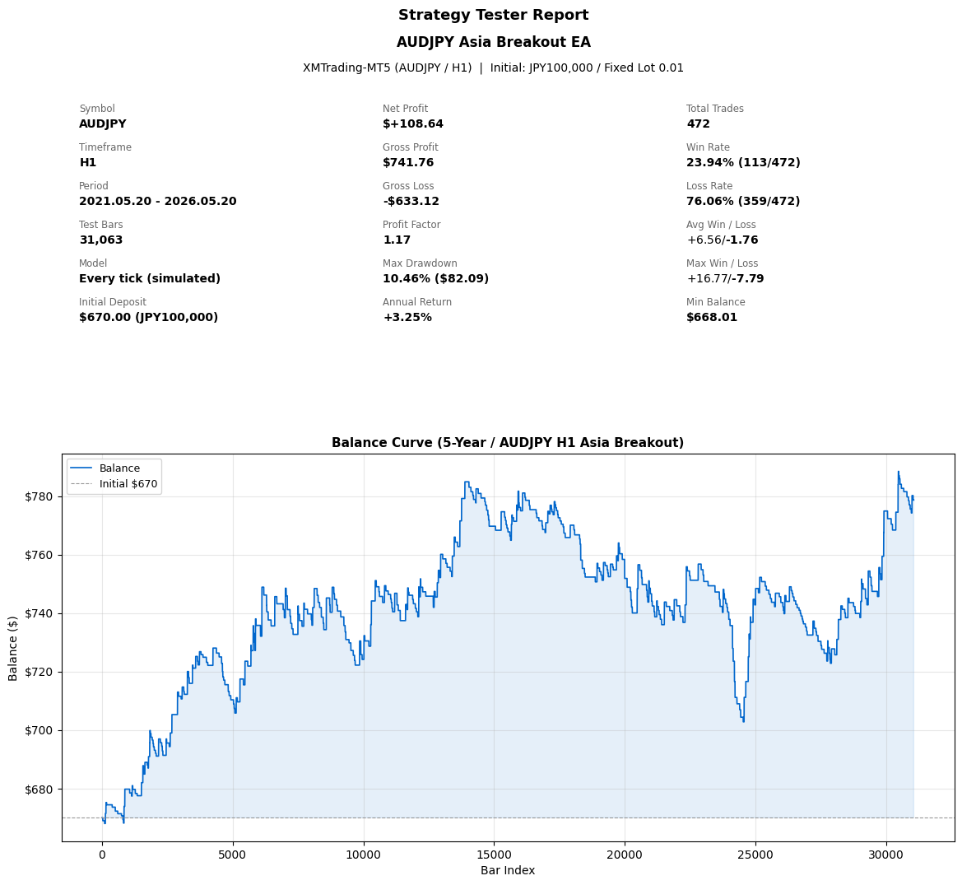962x885 pixels.
Task: Click the Model value 'Every tick (simulated)'
Action: point(150,278)
